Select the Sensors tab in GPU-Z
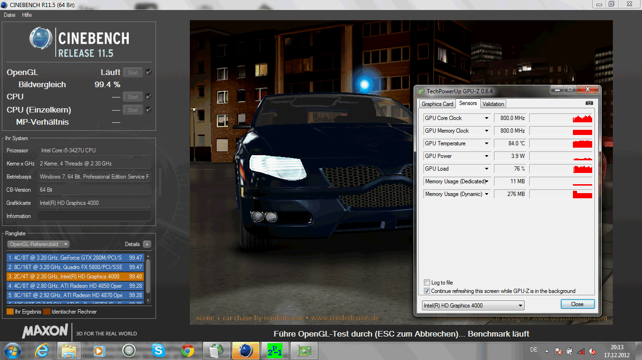The width and height of the screenshot is (642, 360). [468, 103]
